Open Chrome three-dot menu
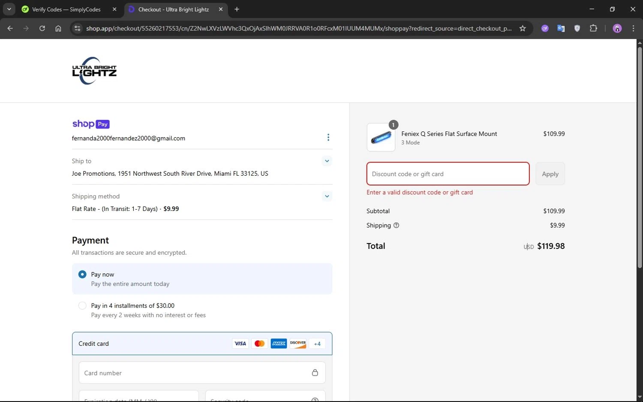 click(633, 28)
